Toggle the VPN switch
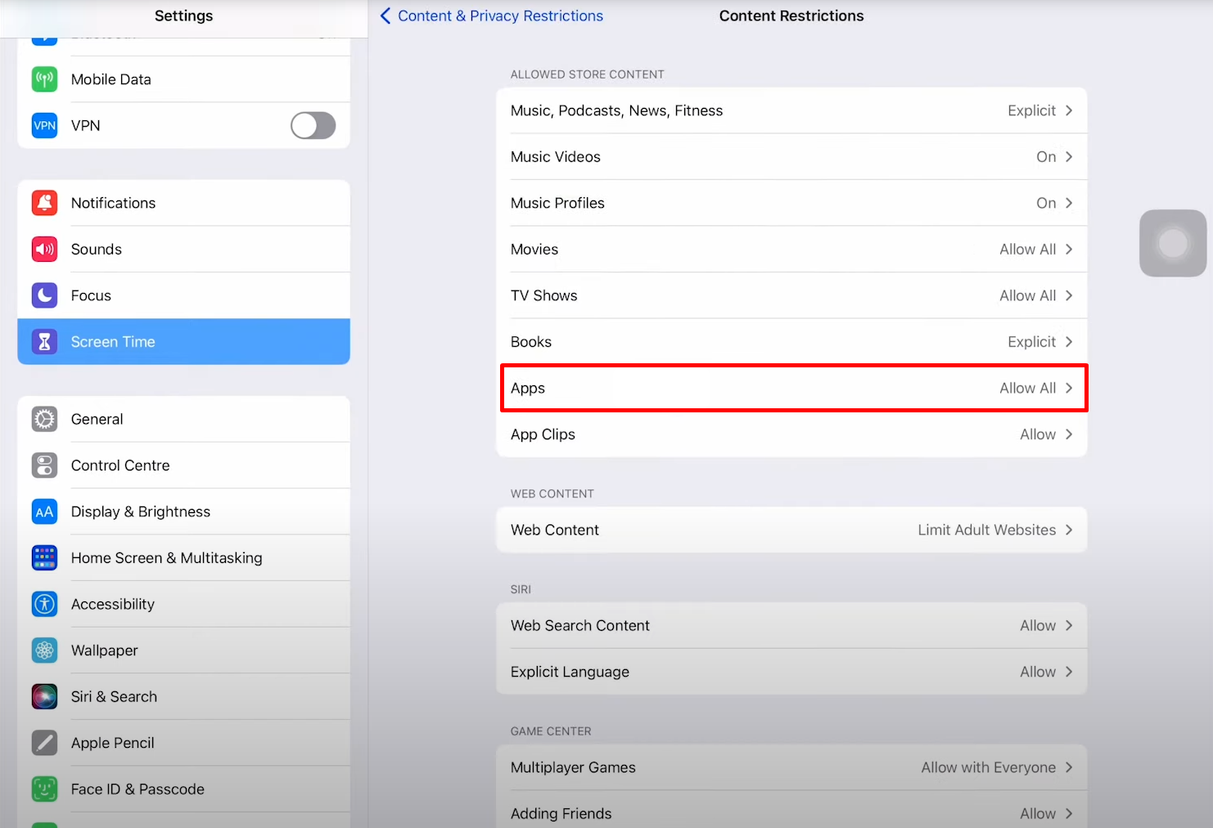Viewport: 1213px width, 828px height. (313, 125)
